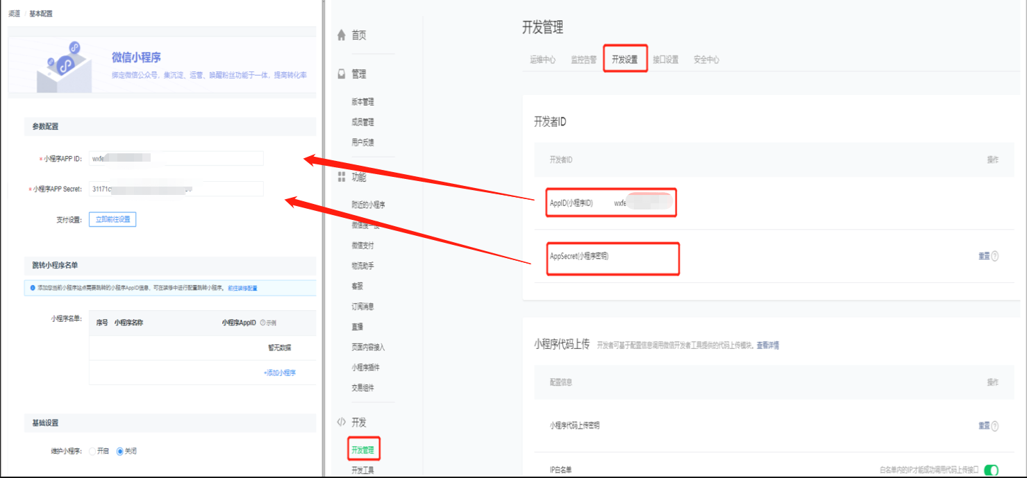1027x478 pixels.
Task: Select the 关闭 radio for 维护小程序
Action: coord(119,451)
